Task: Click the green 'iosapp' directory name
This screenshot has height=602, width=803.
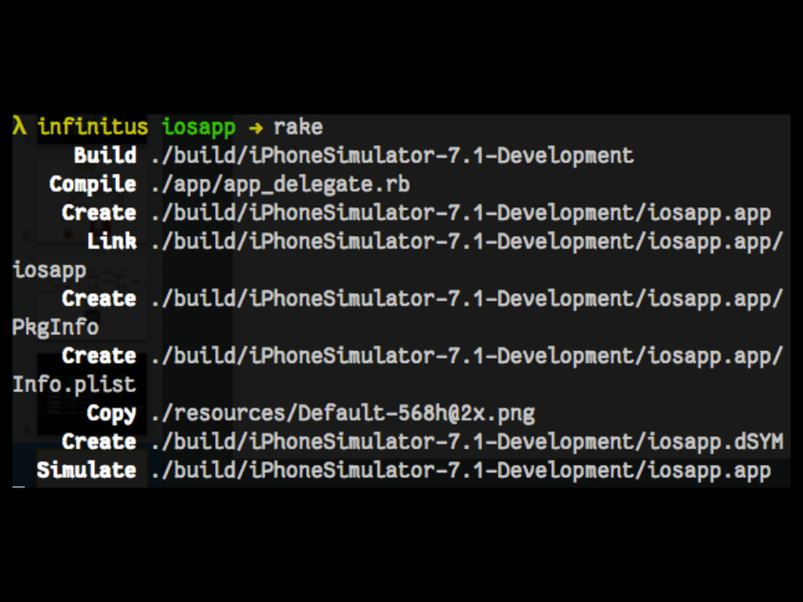Action: (198, 128)
